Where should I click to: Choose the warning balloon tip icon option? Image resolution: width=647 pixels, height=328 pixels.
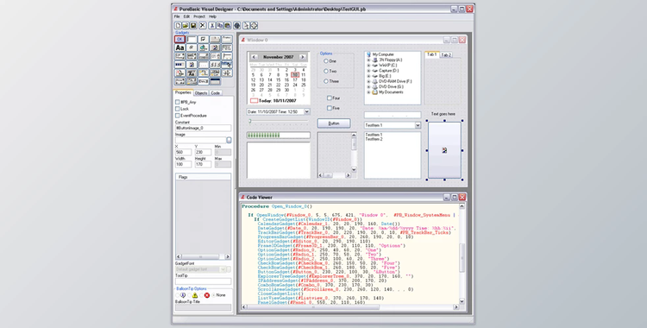click(x=195, y=295)
